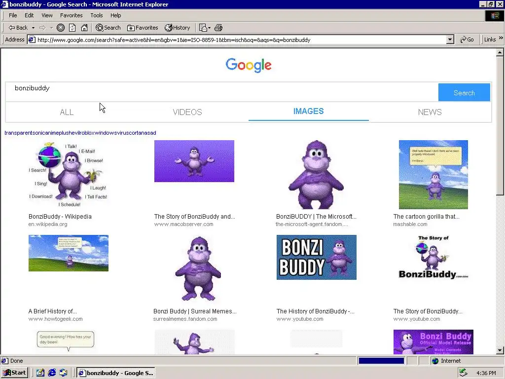Click The History of BonziBuddy title
The height and width of the screenshot is (379, 505).
315,311
